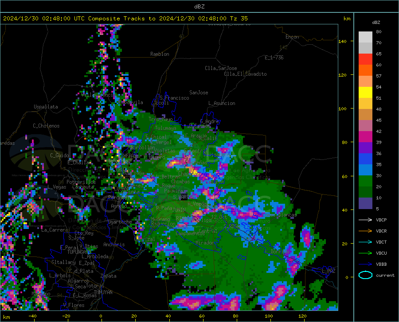Click the '45' value on the dBZ scale
399x322 pixels.
coord(379,120)
